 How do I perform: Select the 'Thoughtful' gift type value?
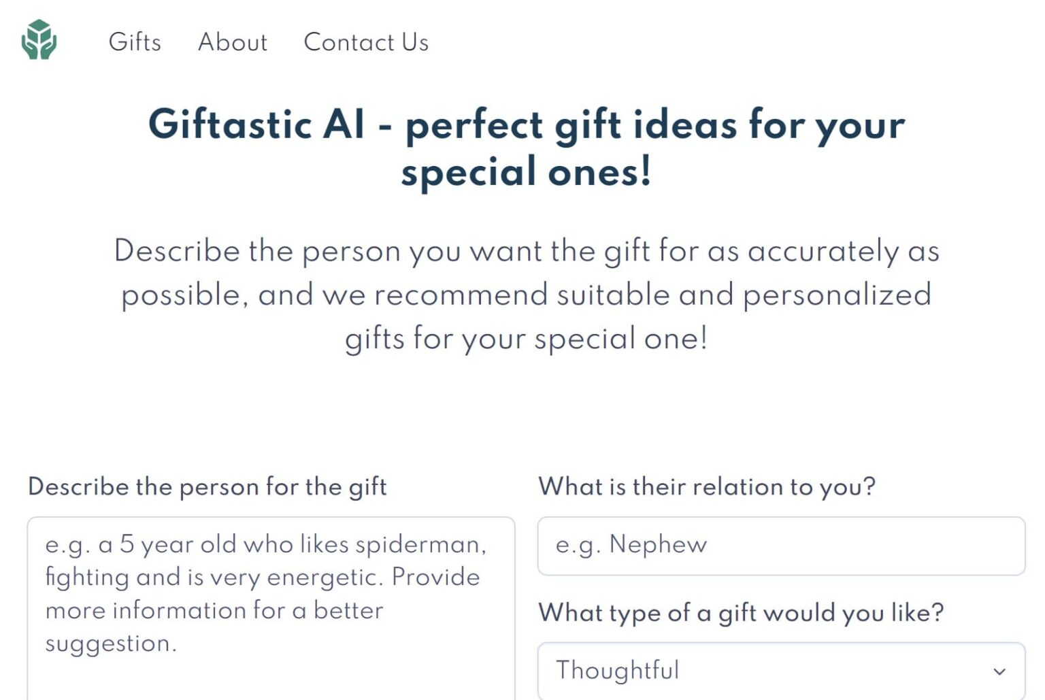click(x=618, y=670)
